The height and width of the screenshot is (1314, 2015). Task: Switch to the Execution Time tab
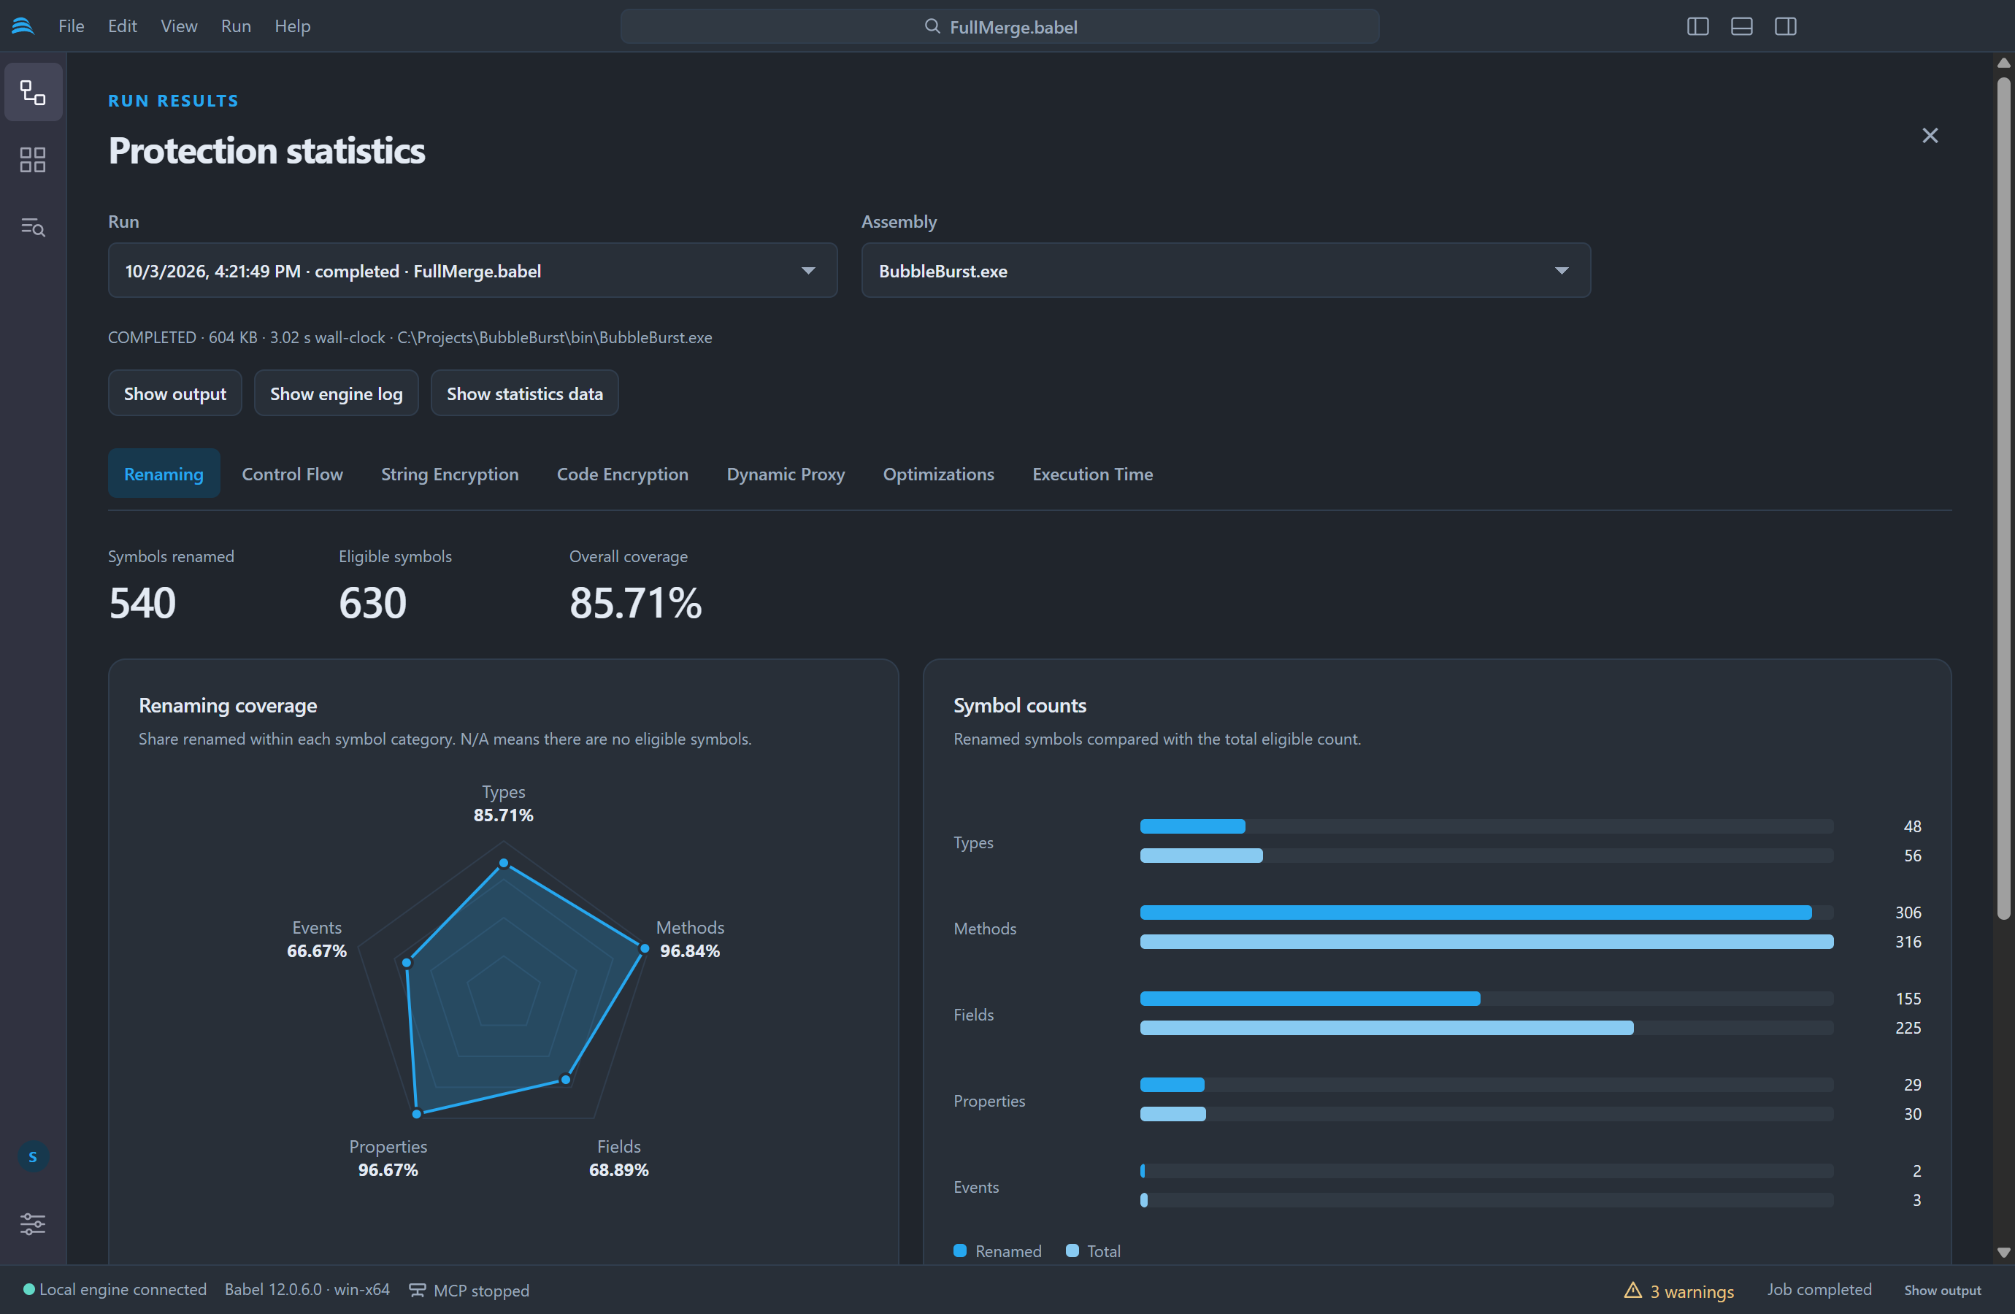[x=1092, y=474]
